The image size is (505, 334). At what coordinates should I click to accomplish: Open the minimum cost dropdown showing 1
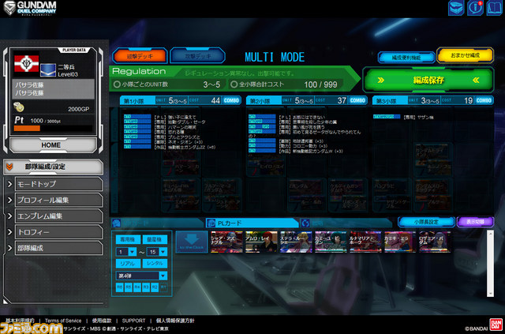126,251
